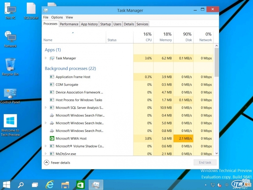The width and height of the screenshot is (253, 190).
Task: Click the COM Surrogate process icon
Action: pos(52,84)
